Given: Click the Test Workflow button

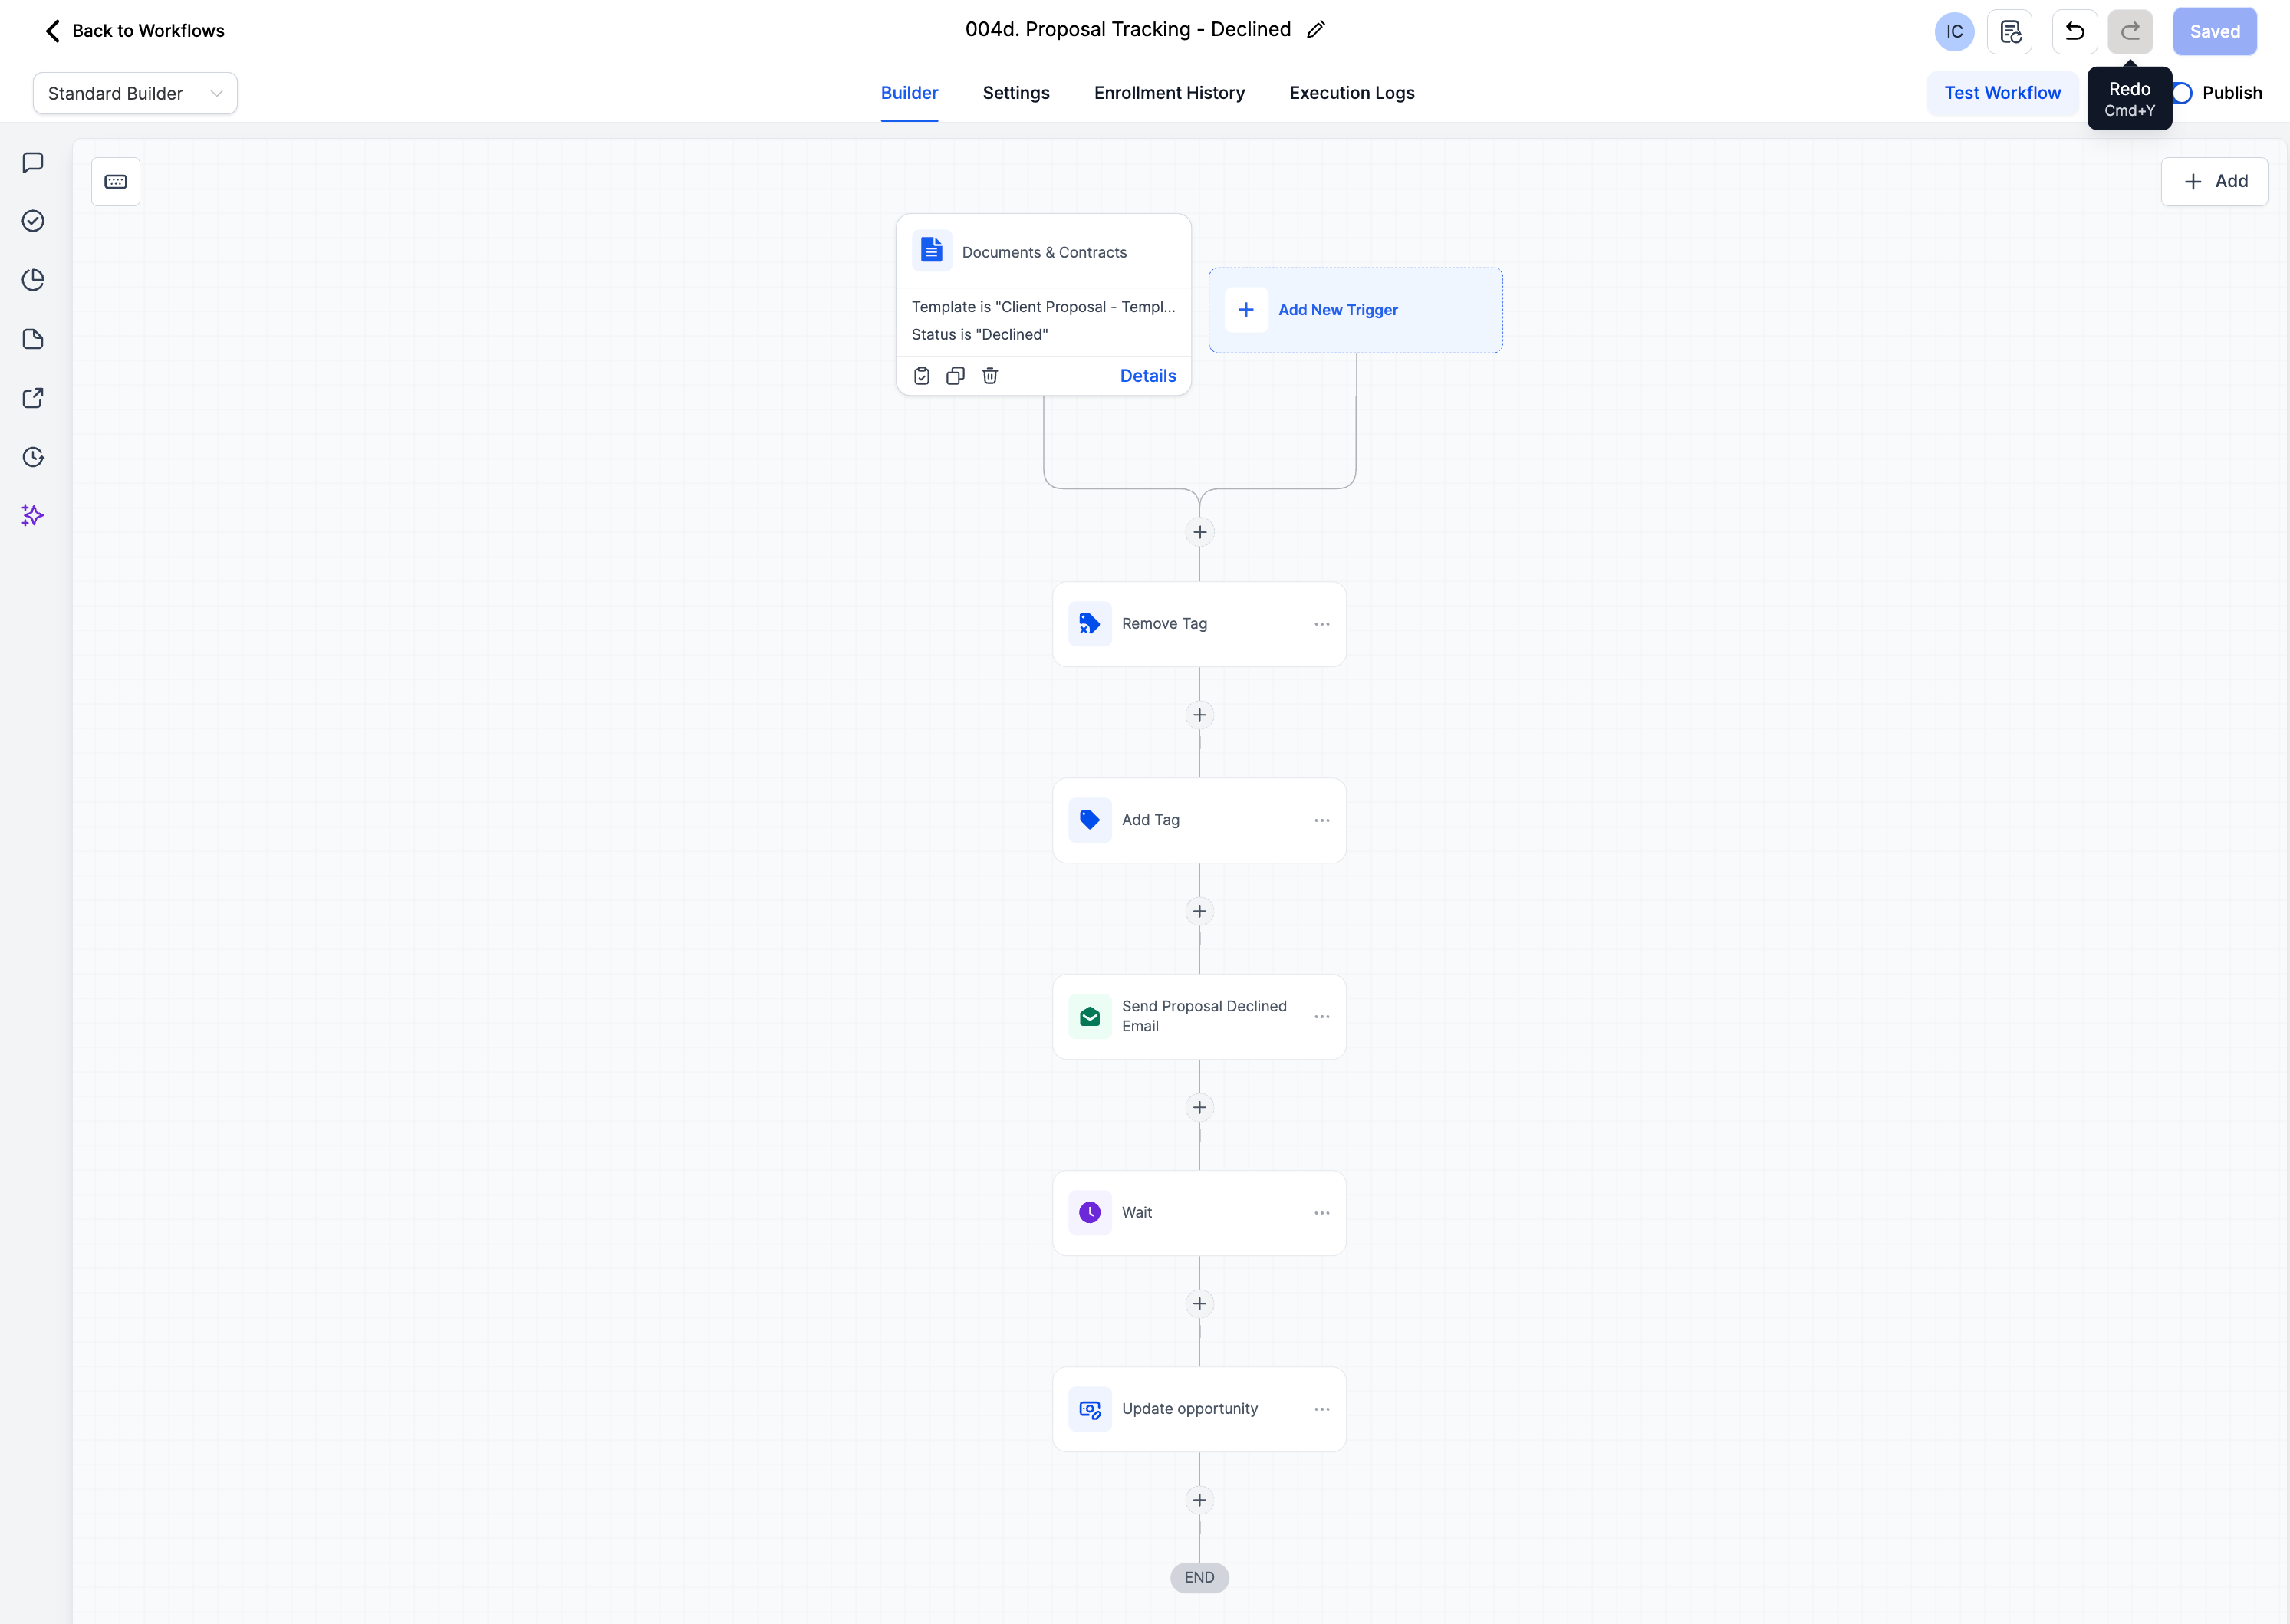Looking at the screenshot, I should 2002,93.
